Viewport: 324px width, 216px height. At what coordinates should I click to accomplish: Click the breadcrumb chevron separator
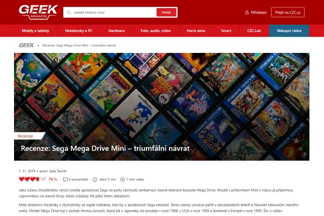(x=38, y=45)
